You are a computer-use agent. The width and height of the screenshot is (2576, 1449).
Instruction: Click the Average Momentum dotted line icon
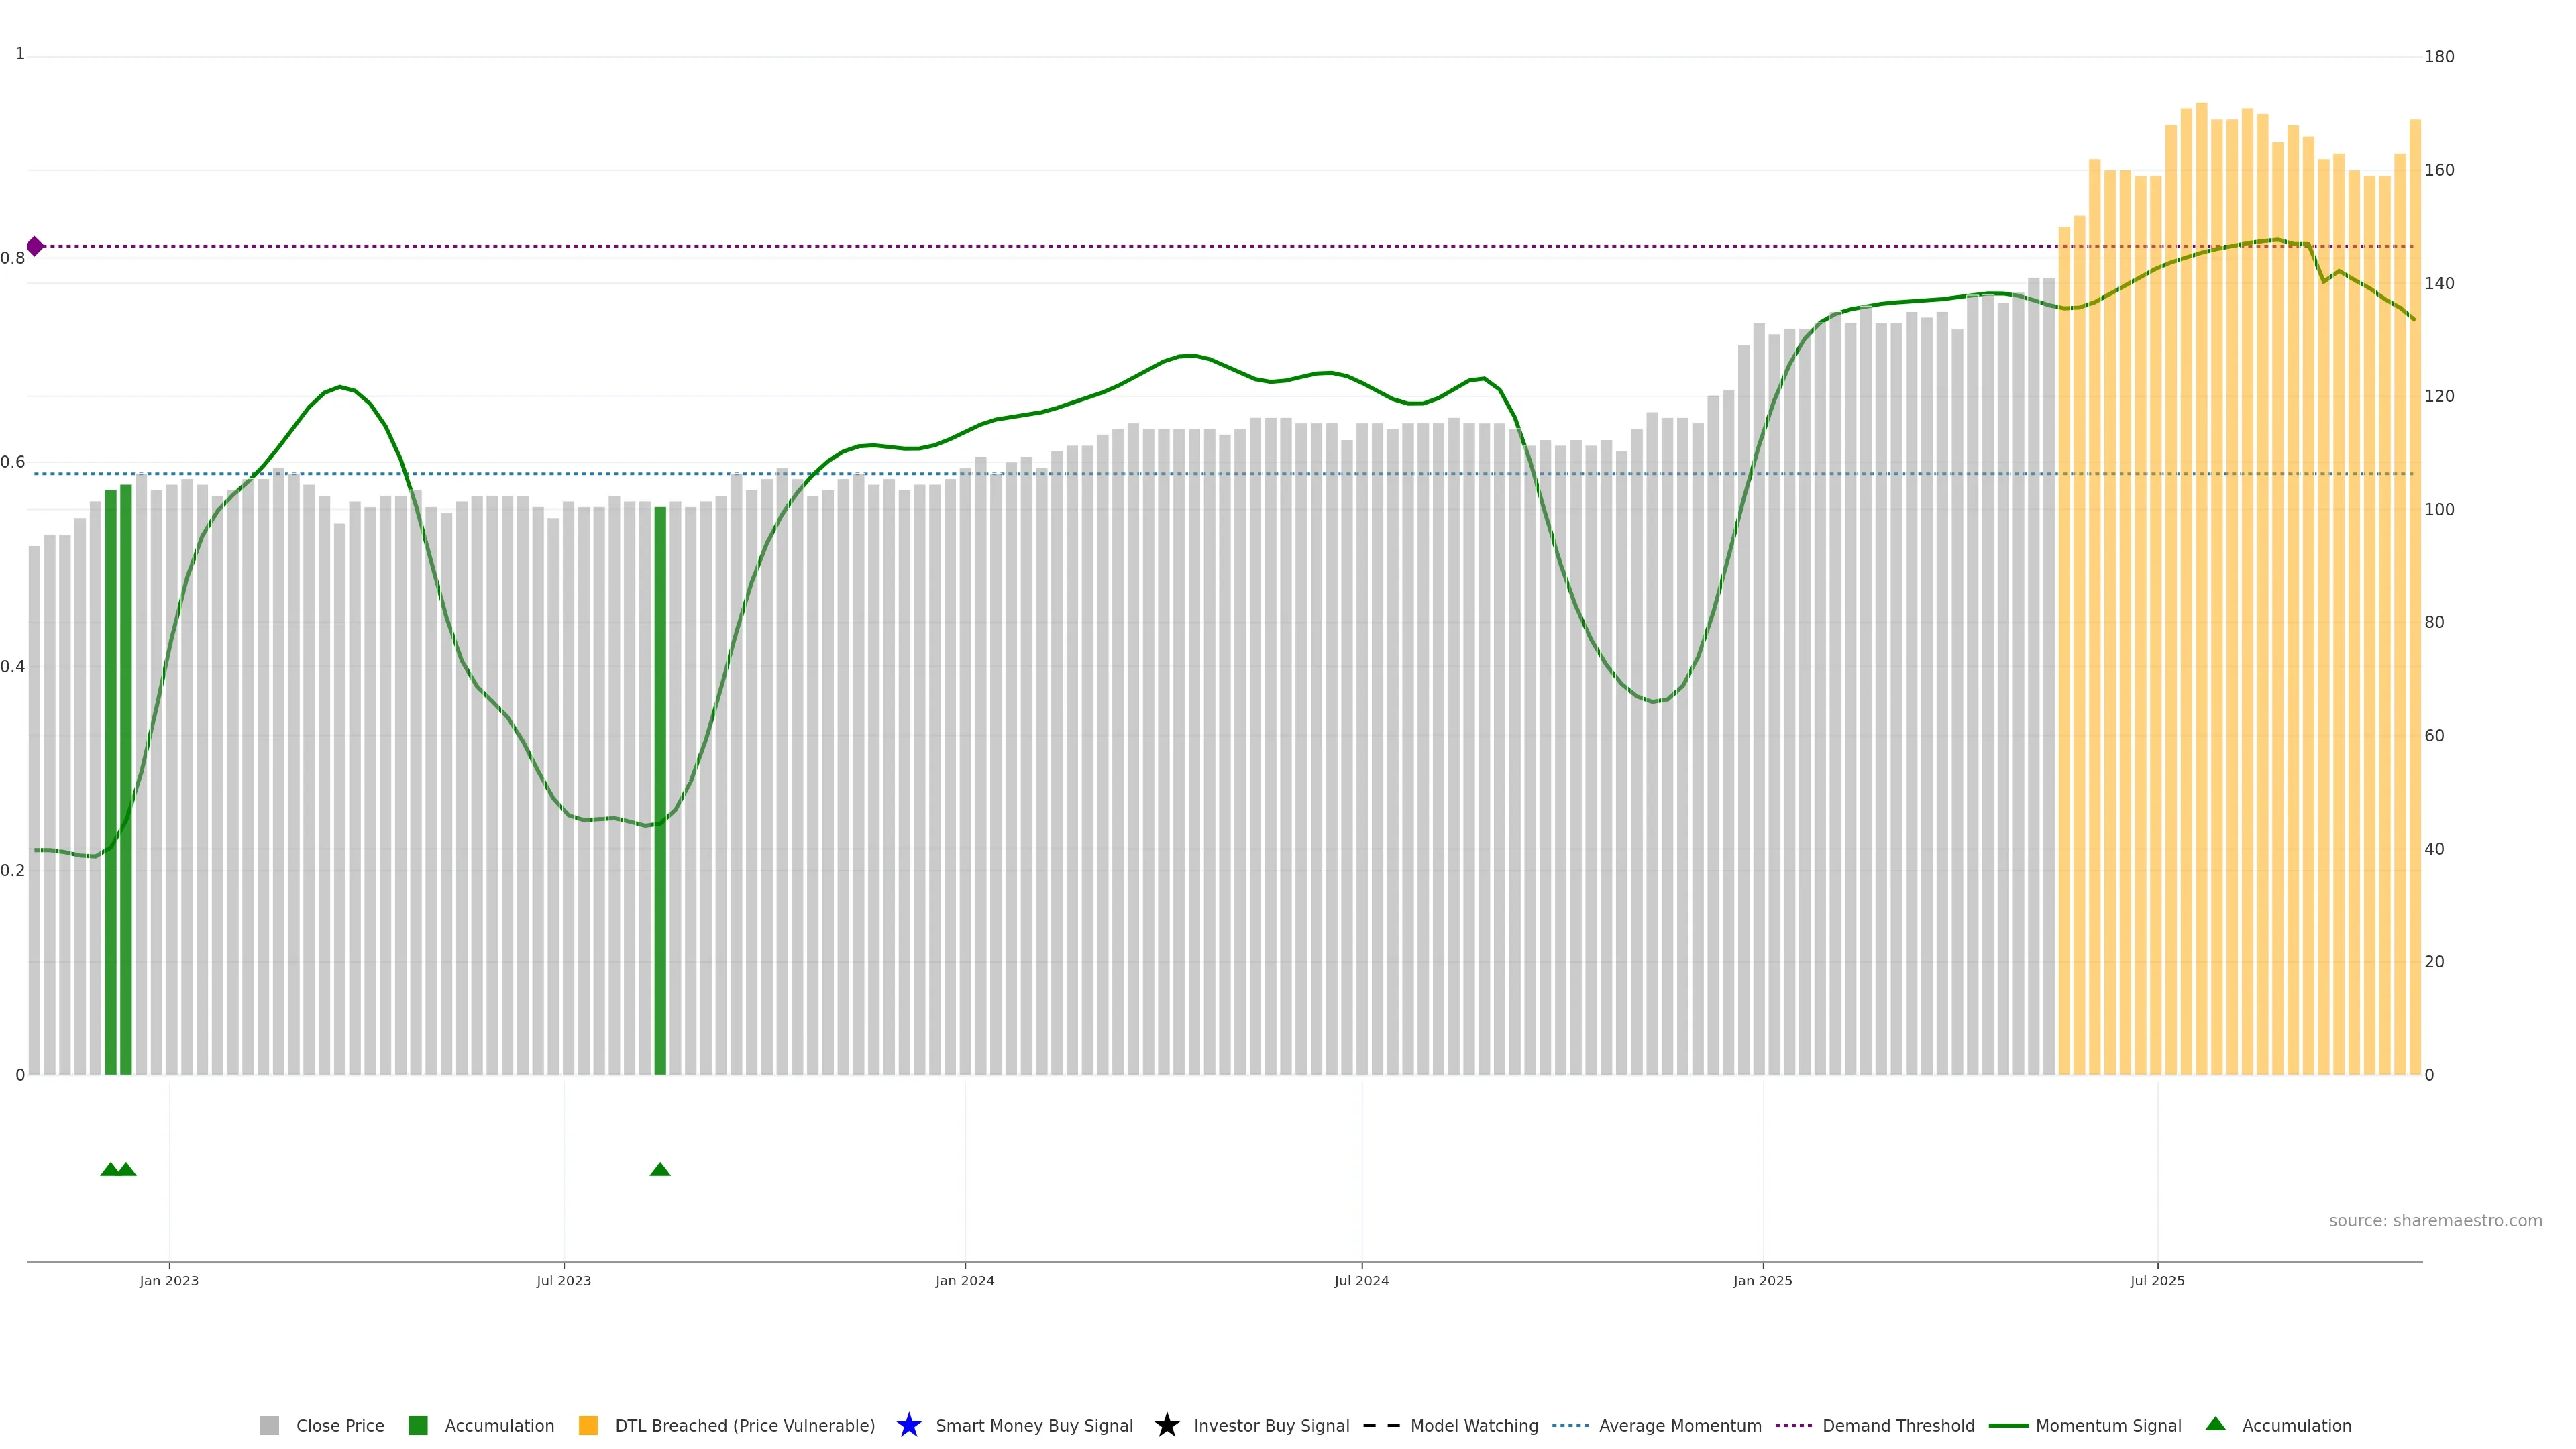point(1570,1425)
